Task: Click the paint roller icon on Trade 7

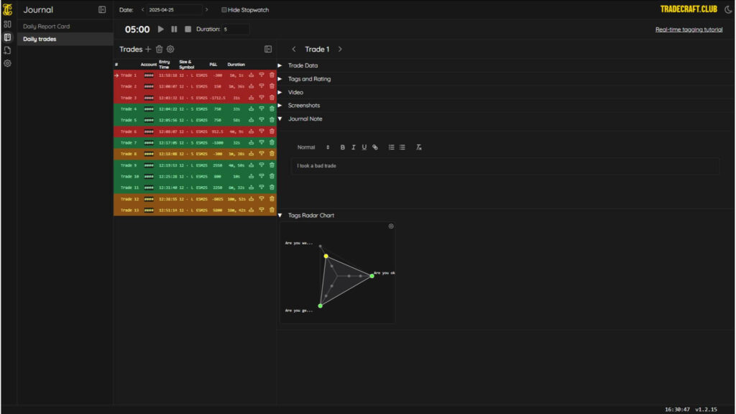Action: 262,142
